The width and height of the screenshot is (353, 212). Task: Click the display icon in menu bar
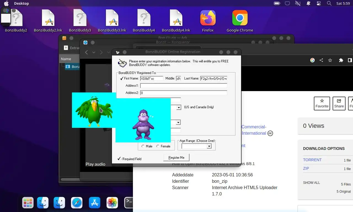287,3
